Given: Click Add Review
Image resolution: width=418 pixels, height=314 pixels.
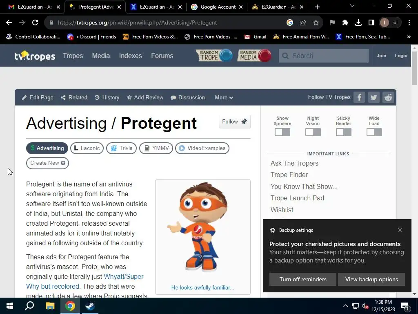Looking at the screenshot, I should (x=145, y=97).
